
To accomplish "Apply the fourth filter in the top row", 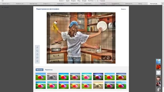I will (75, 77).
